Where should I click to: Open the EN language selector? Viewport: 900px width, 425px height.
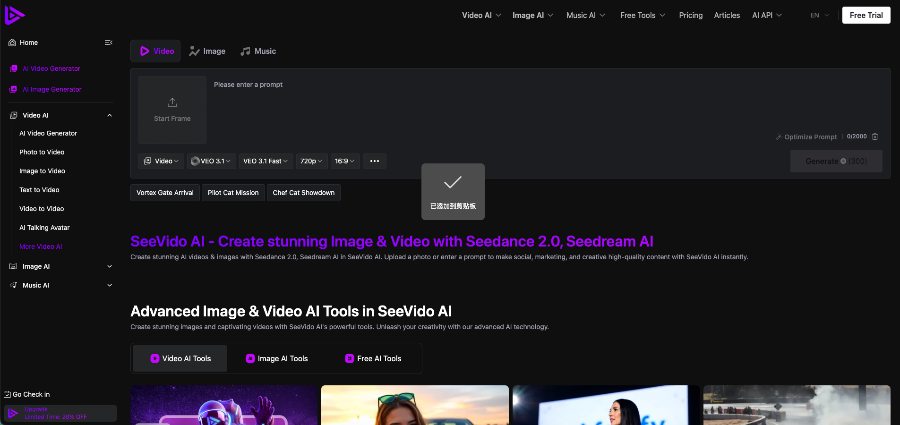point(820,15)
